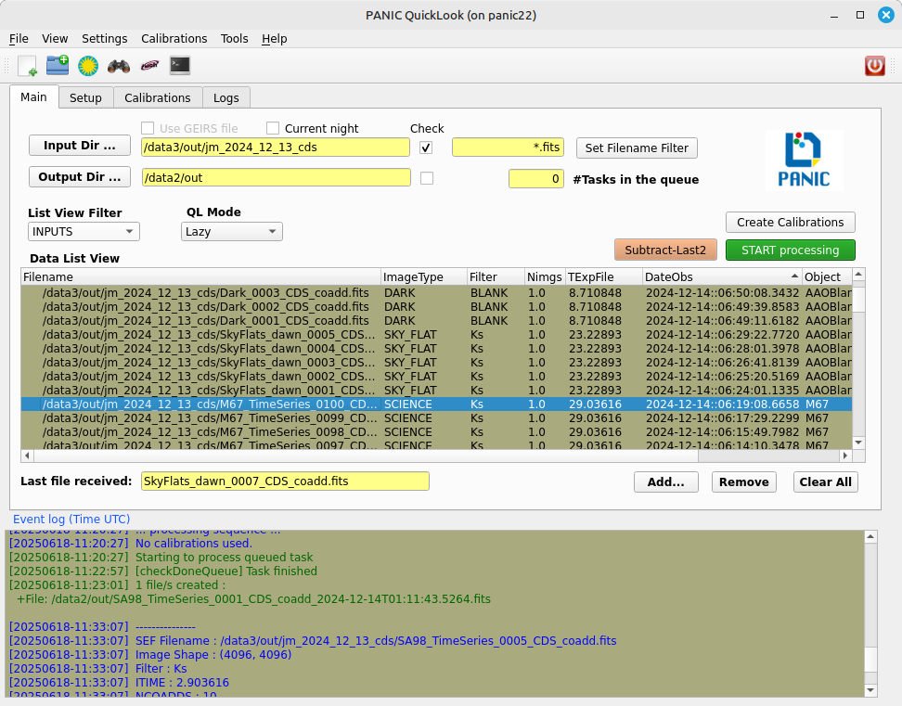Click the red power quit icon
902x706 pixels.
[875, 66]
